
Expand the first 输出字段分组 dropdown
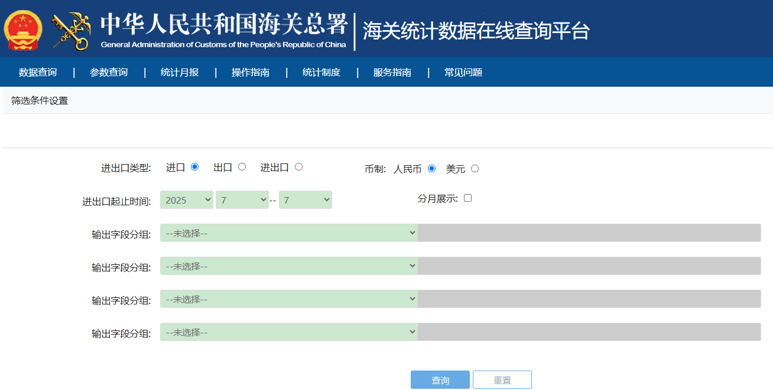pos(288,232)
